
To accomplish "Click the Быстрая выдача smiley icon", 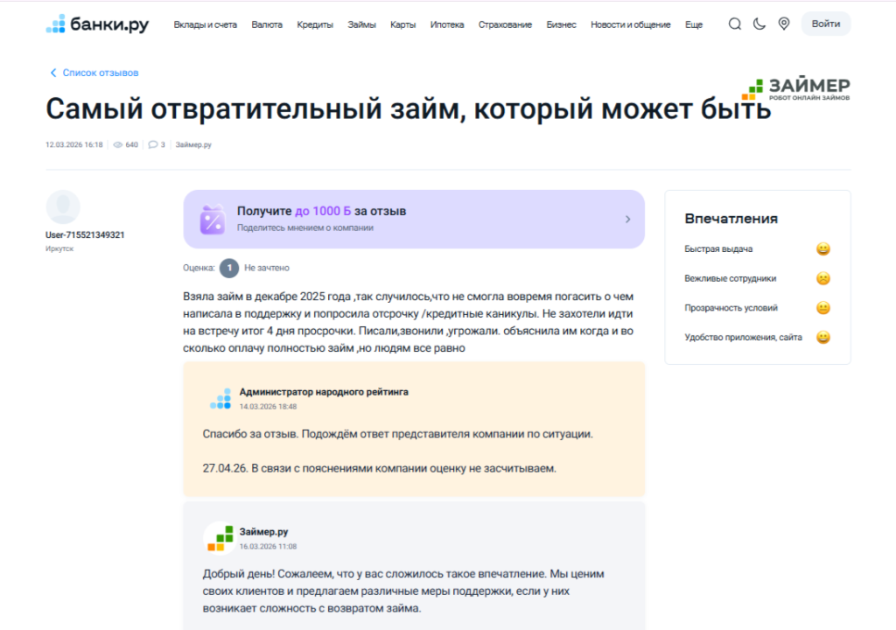I will (822, 248).
